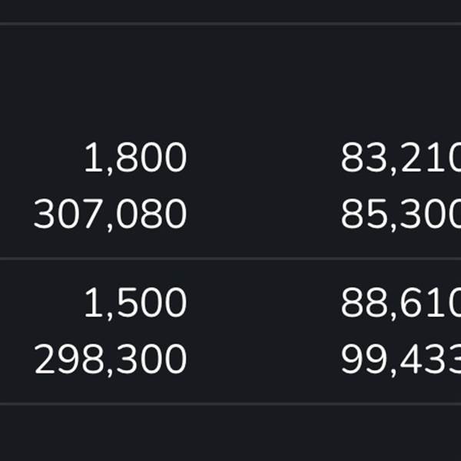The width and height of the screenshot is (461, 461).
Task: Click the empty space left of 1,500
Action: [38, 303]
